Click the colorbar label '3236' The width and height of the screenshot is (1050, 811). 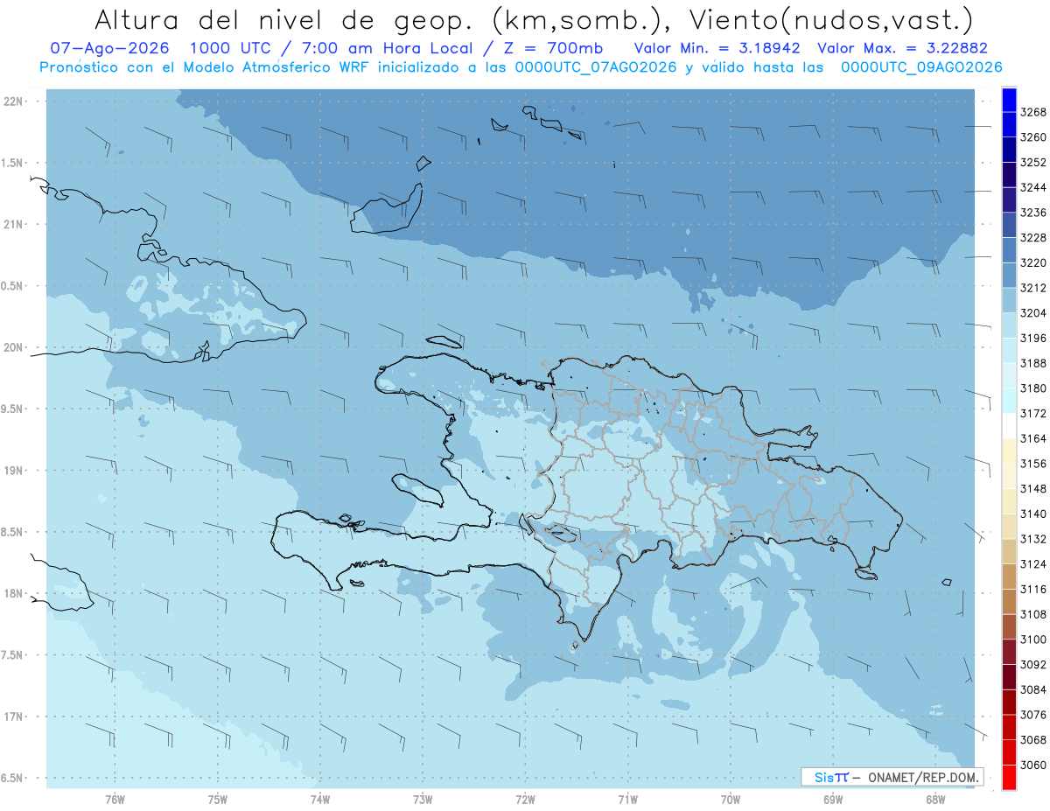[1033, 213]
